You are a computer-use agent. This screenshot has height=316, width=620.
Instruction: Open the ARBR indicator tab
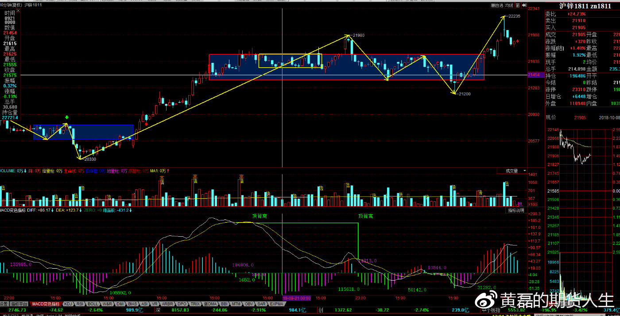(167, 304)
